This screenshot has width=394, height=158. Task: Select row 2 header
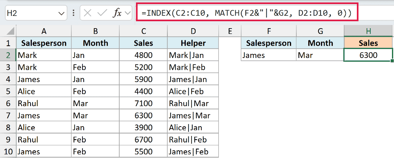tap(8, 55)
